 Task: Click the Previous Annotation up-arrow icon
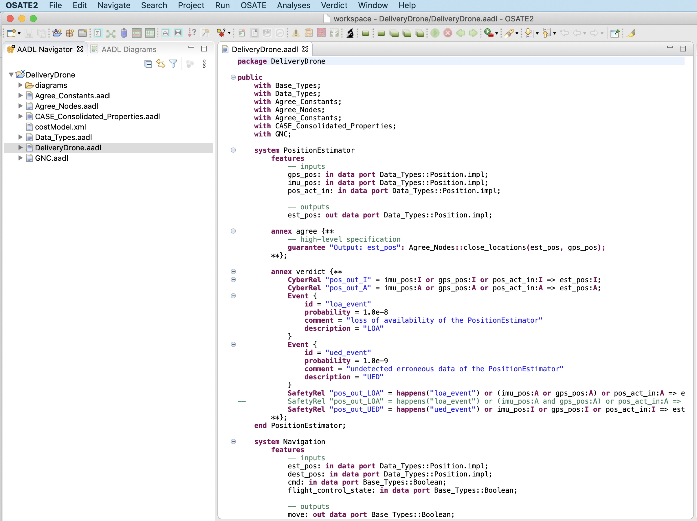(x=546, y=33)
